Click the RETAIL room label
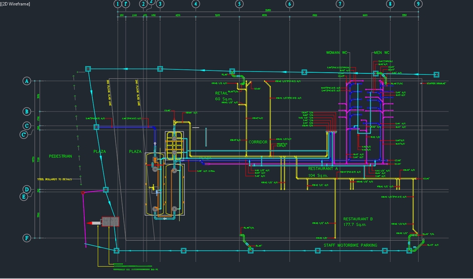473x279 pixels. point(222,93)
